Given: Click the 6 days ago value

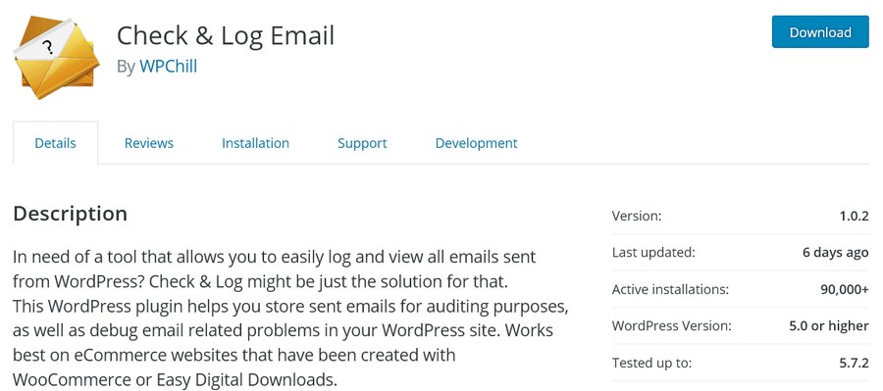Looking at the screenshot, I should [836, 253].
